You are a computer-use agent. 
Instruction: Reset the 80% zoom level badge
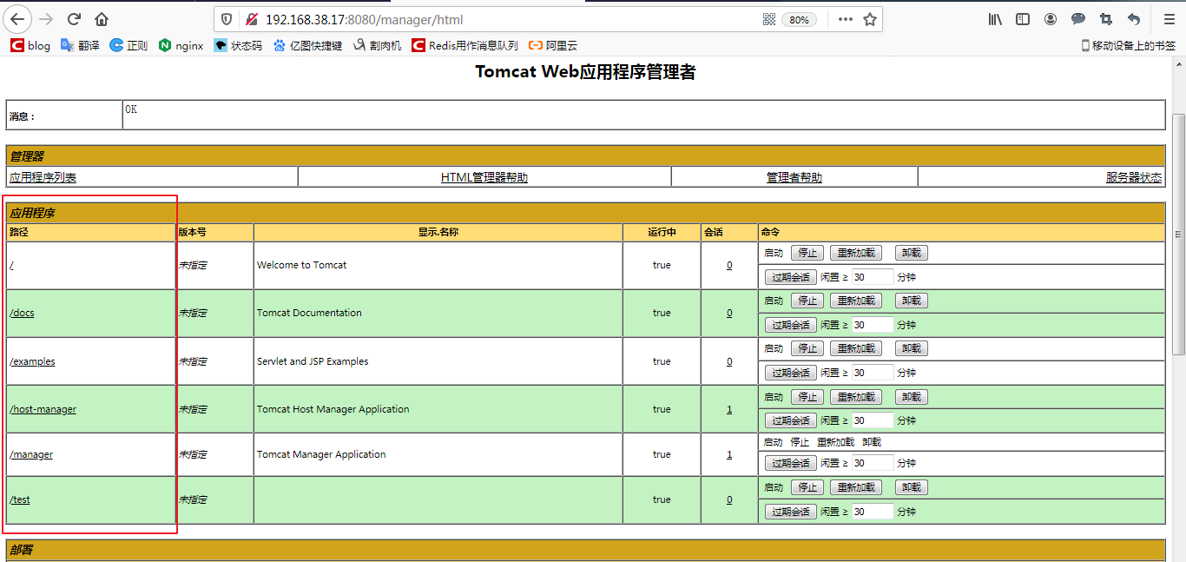(x=799, y=19)
